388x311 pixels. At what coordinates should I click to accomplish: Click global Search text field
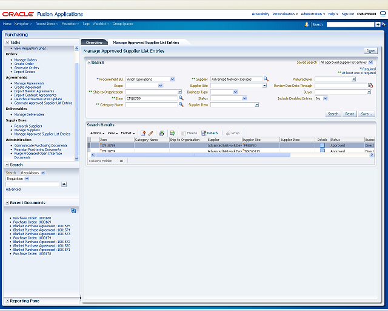tap(350, 24)
